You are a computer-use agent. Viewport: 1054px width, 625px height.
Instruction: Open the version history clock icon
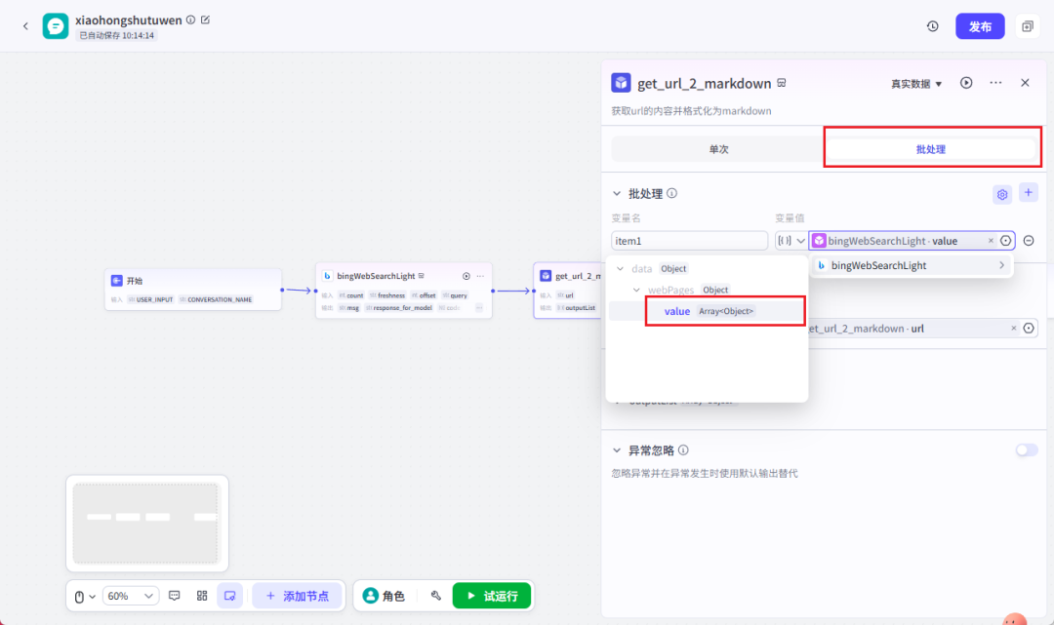(932, 26)
